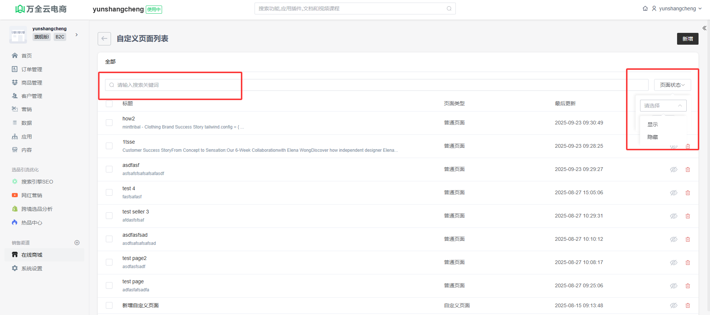Expand the 请选择 combo box
This screenshot has width=710, height=315.
pos(663,106)
